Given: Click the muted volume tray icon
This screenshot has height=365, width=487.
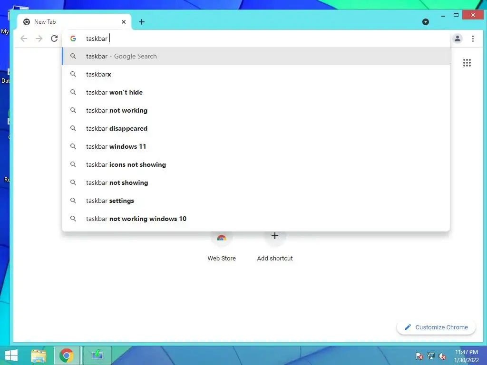Looking at the screenshot, I should 442,356.
